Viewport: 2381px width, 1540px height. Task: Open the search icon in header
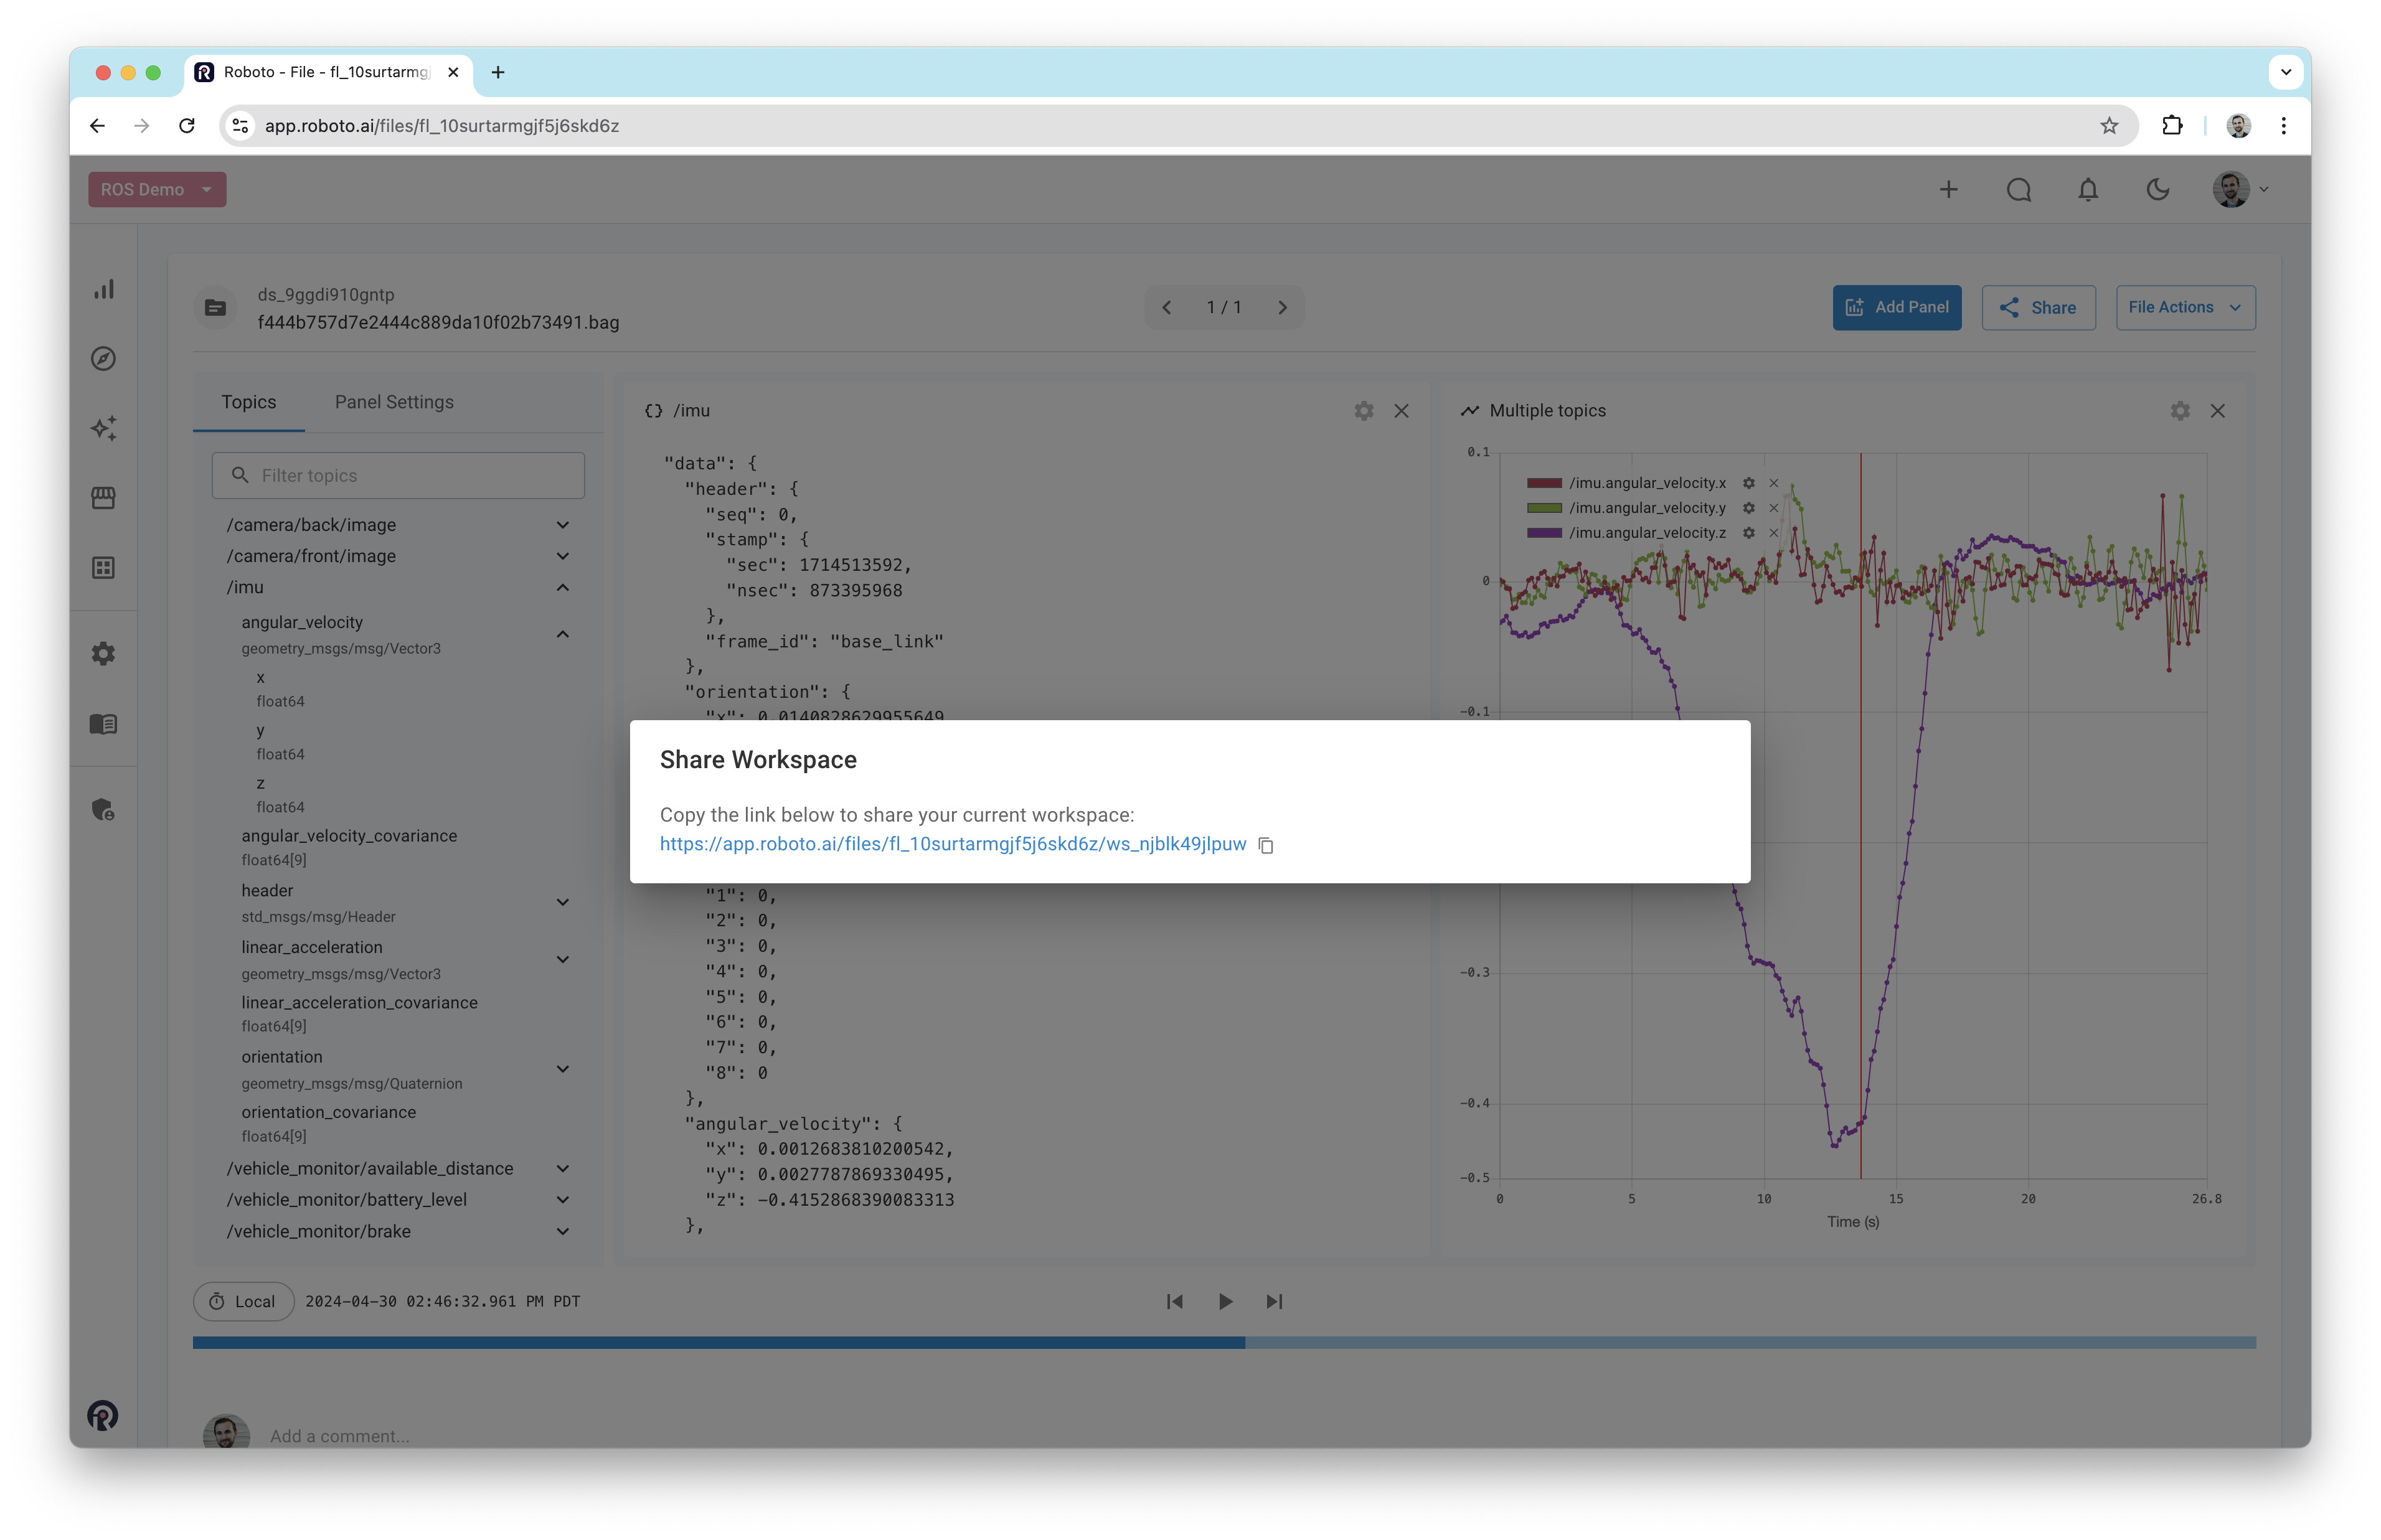coord(2018,190)
